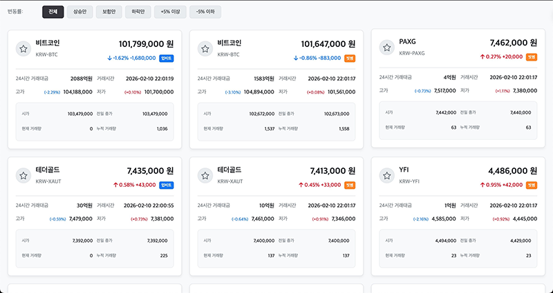This screenshot has height=293, width=553.
Task: Click the 0.95% +42,000 change value
Action: click(501, 185)
